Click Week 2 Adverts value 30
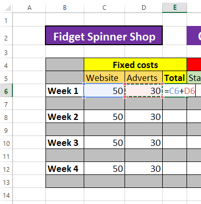This screenshot has height=204, width=201. [144, 117]
